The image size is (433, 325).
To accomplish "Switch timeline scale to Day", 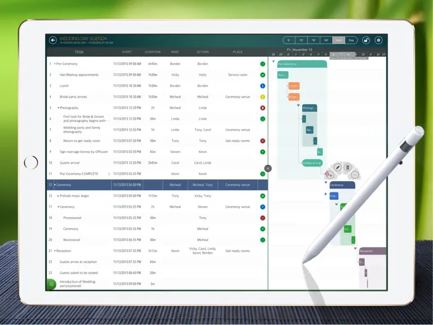I will (351, 41).
